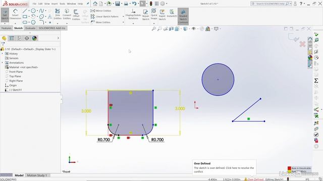Open the PropertyManager tab
Screen dimensions: 323x181
point(12,38)
